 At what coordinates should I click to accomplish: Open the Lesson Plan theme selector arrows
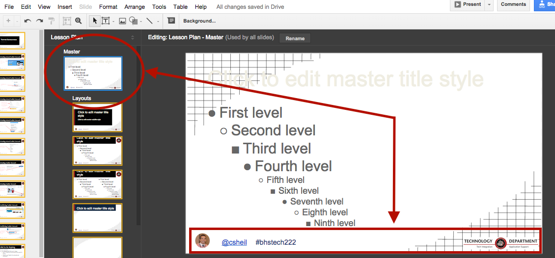[x=132, y=38]
